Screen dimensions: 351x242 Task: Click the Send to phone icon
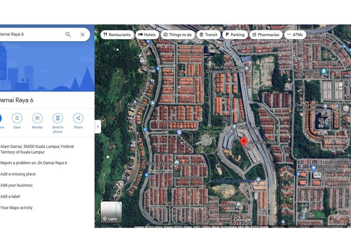click(58, 118)
